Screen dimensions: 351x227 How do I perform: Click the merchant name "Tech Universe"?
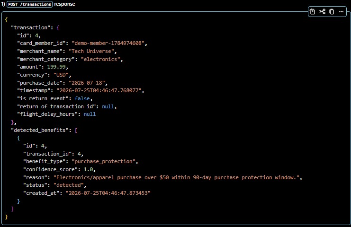click(x=91, y=51)
